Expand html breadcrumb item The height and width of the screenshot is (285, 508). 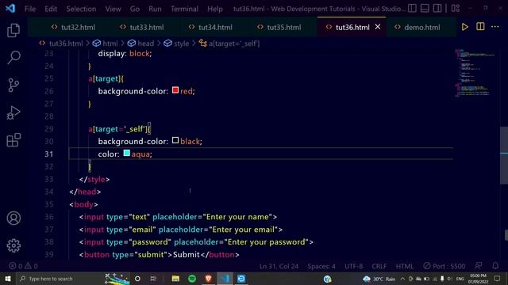pyautogui.click(x=110, y=44)
